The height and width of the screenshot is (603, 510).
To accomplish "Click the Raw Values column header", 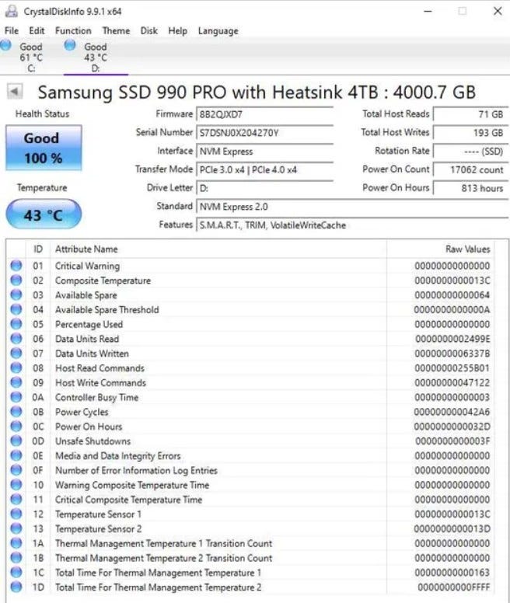I will 440,249.
